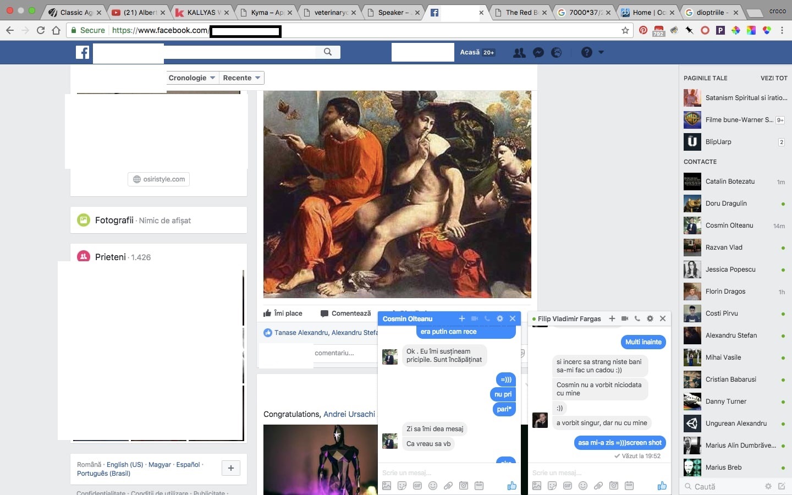The height and width of the screenshot is (495, 792).
Task: Open the Recente dropdown
Action: point(241,78)
